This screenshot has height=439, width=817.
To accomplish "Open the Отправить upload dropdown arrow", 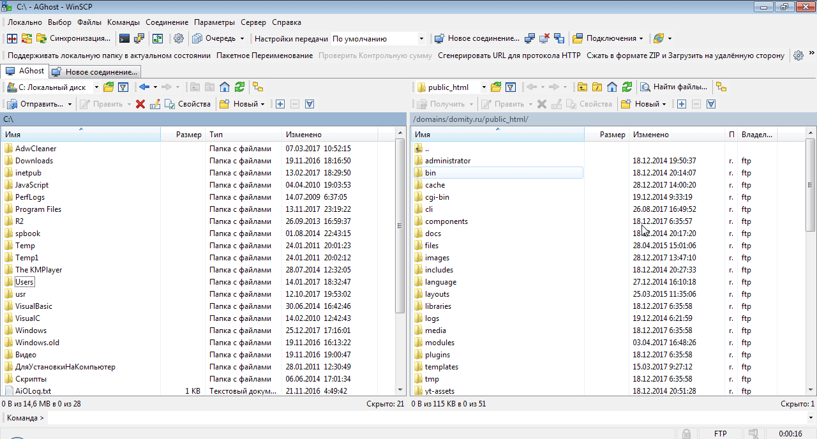I will point(70,104).
